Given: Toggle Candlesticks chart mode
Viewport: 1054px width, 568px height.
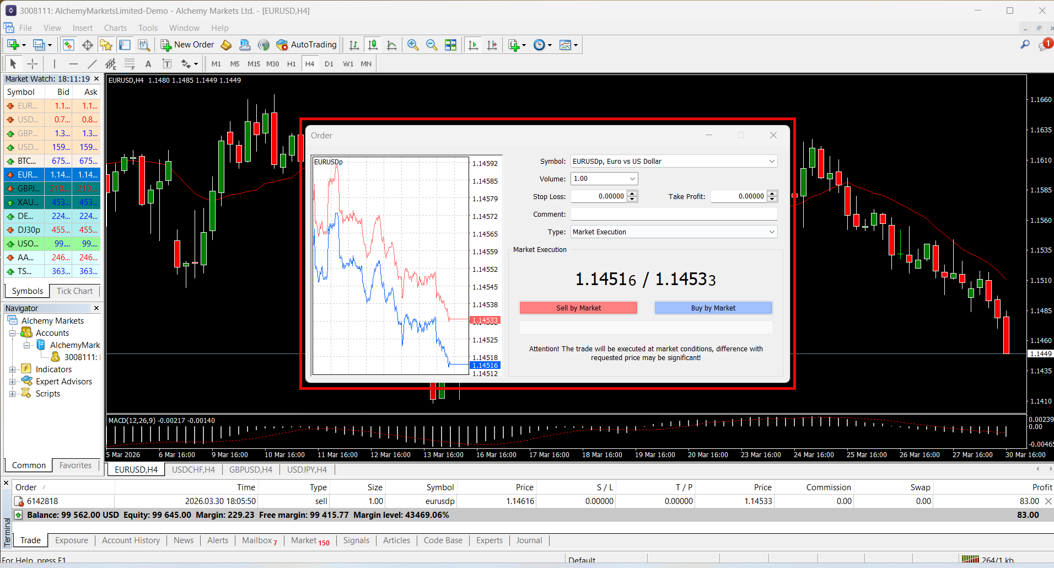Looking at the screenshot, I should point(373,45).
